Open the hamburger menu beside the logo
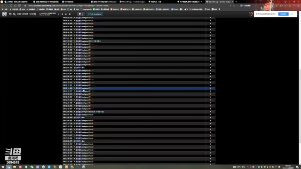Screen dimensions: 301x169 point(10,14)
